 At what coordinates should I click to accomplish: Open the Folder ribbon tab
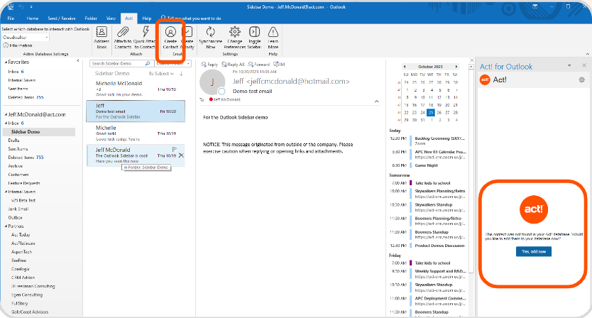(91, 16)
